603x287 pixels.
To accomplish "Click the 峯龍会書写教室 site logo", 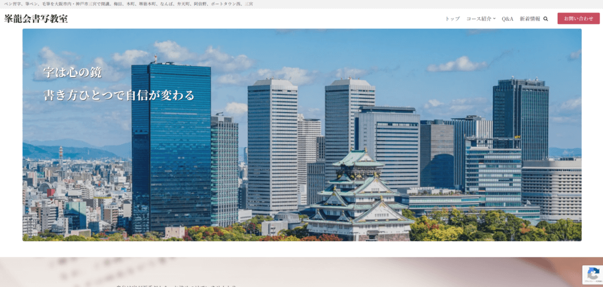I will tap(36, 19).
